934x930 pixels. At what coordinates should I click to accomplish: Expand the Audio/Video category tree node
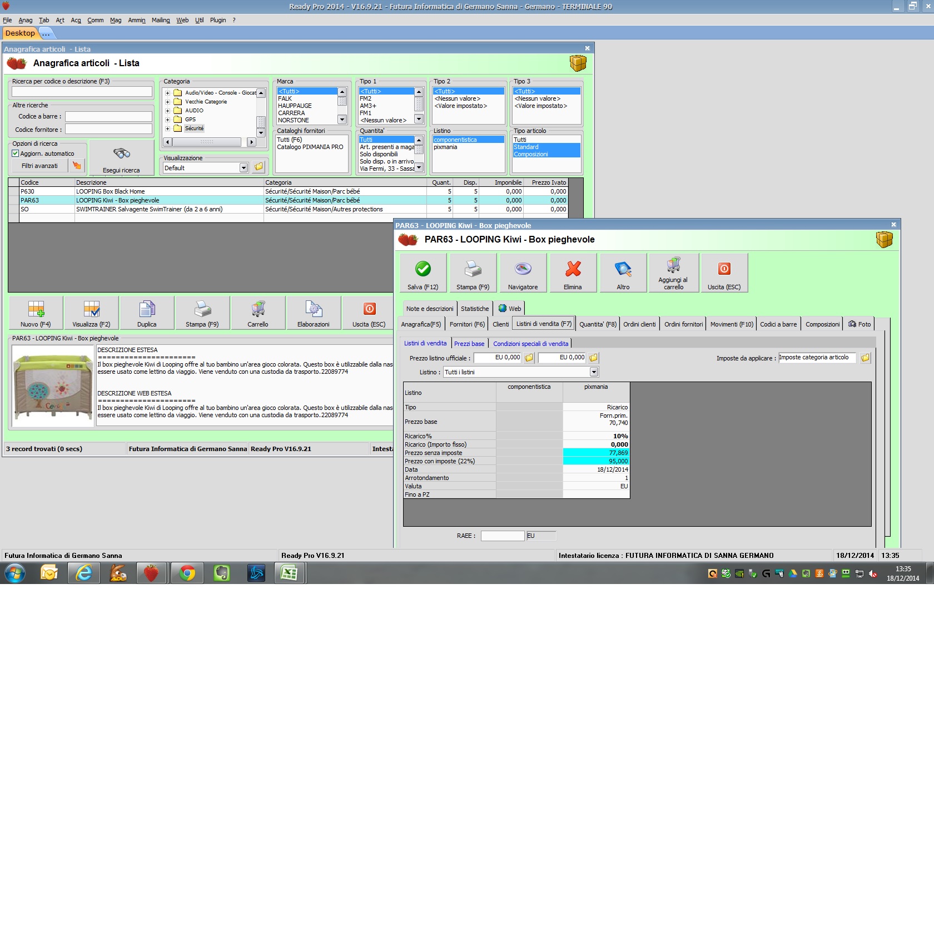167,93
